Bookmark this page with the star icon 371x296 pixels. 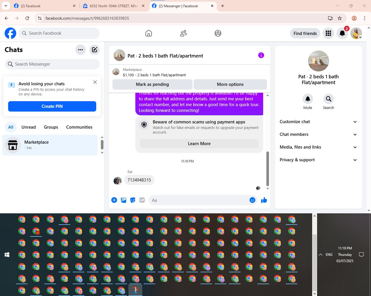coord(340,18)
